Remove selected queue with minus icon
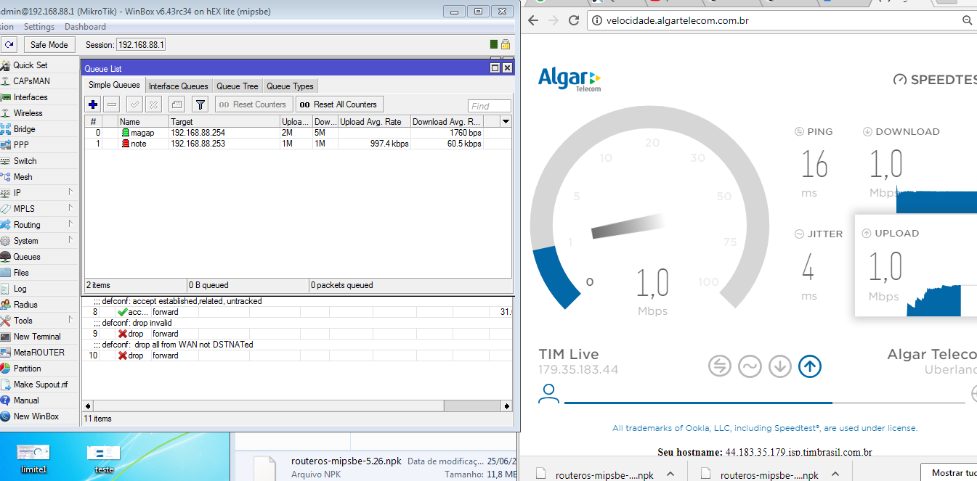The height and width of the screenshot is (481, 977). point(112,104)
